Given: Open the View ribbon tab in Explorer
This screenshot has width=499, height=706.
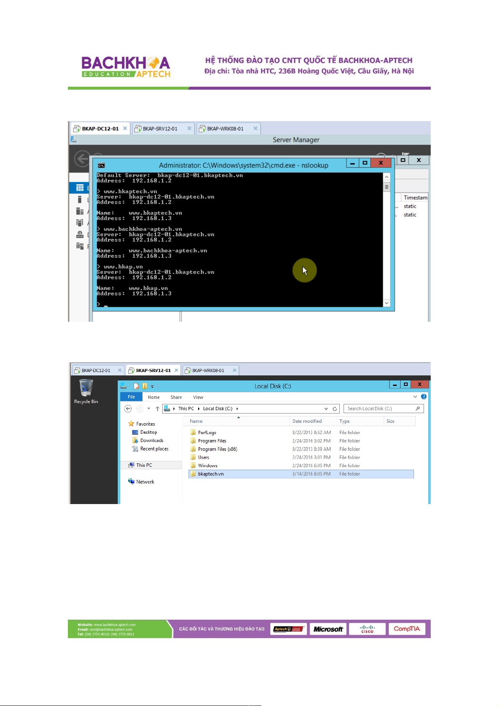Looking at the screenshot, I should 198,397.
